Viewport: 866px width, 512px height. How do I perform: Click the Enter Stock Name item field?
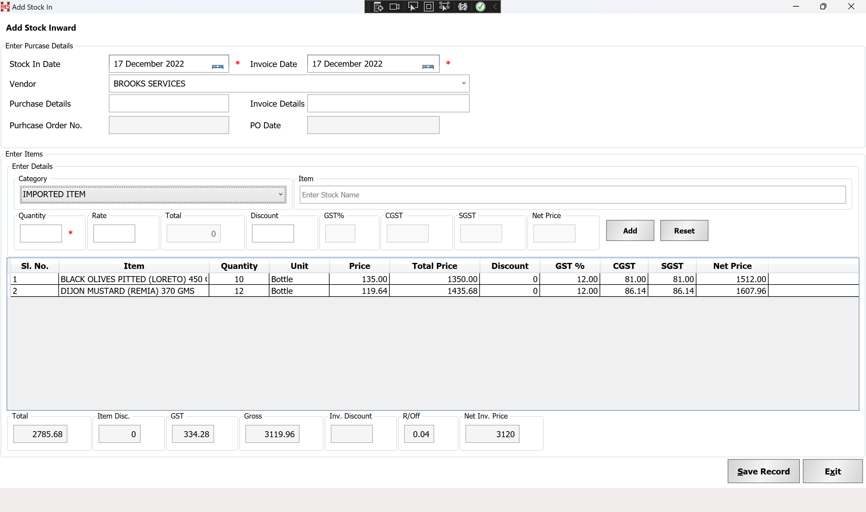coord(573,195)
